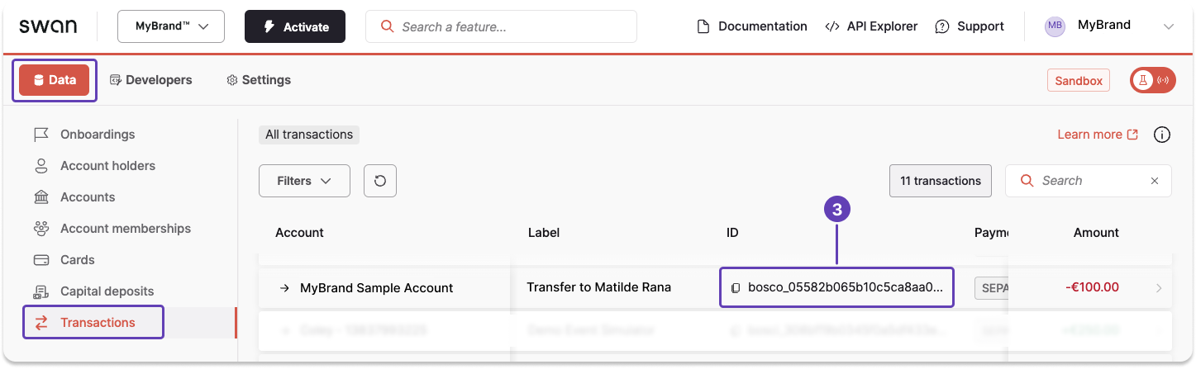Copy the bosco_05582b065b10c5ca8aa0 transaction ID icon
This screenshot has height=374, width=1196.
coord(736,288)
